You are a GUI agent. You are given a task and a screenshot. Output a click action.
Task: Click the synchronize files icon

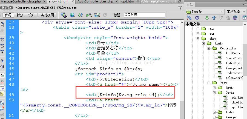click(x=235, y=18)
